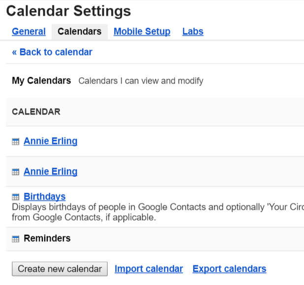This screenshot has height=285, width=304.
Task: Click the Import calendar link
Action: click(149, 269)
